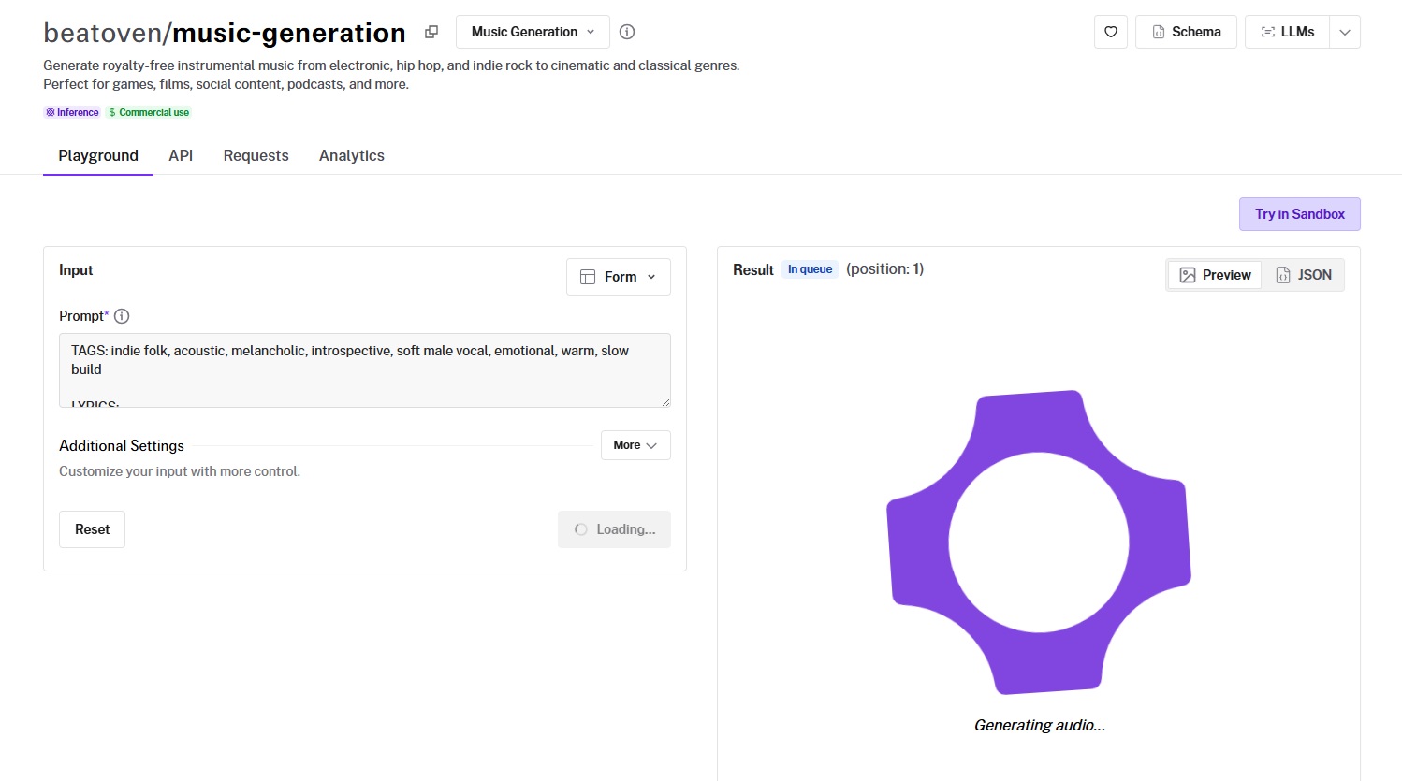The image size is (1402, 781).
Task: Click the purple generating audio spinner graphic
Action: coord(1038,542)
